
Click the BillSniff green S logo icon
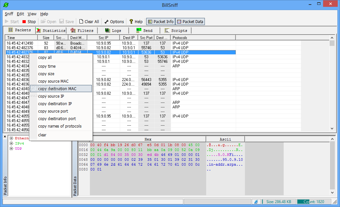pos(6,5)
